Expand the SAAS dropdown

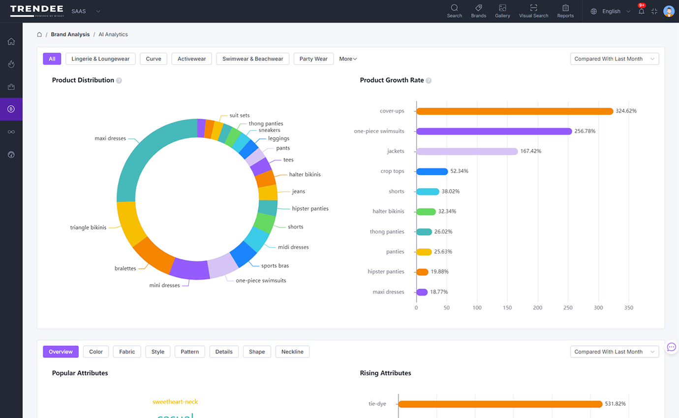click(x=86, y=11)
